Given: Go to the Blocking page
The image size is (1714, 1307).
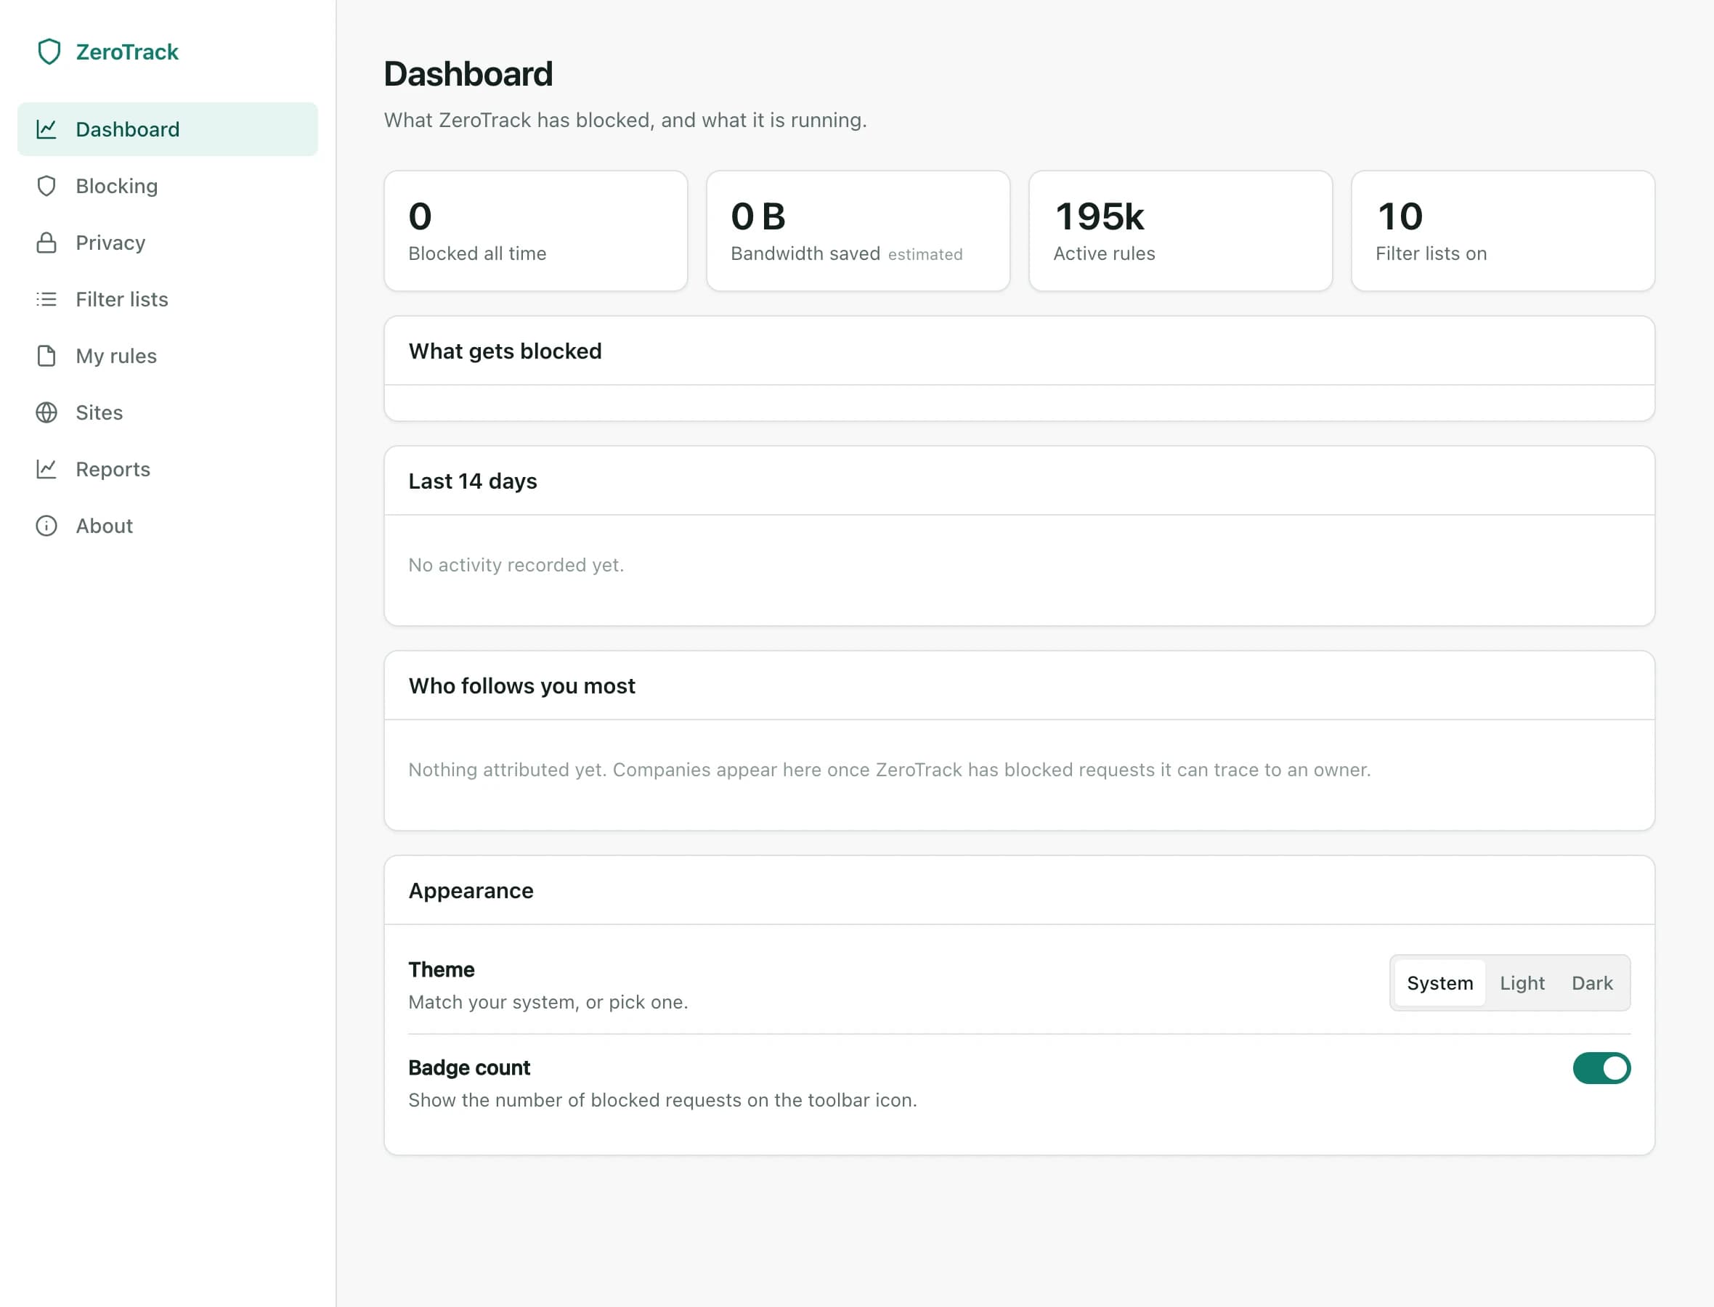Looking at the screenshot, I should (167, 186).
